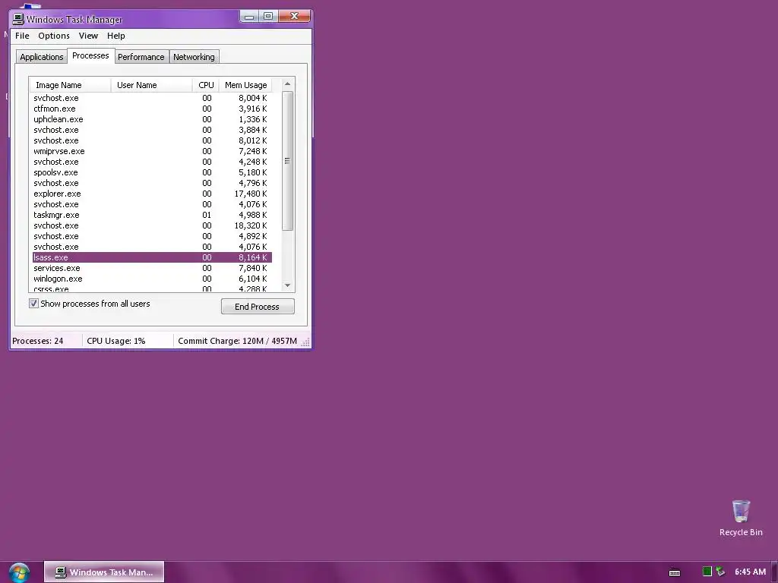778x583 pixels.
Task: Select the csrss.exe process row
Action: pyautogui.click(x=152, y=288)
